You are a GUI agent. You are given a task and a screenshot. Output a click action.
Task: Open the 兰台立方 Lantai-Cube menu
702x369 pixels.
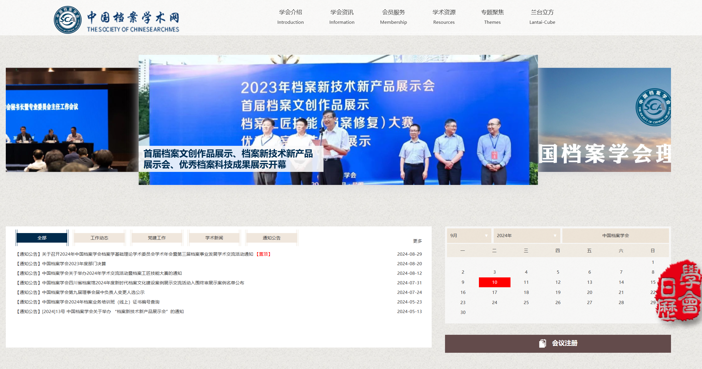pyautogui.click(x=542, y=17)
